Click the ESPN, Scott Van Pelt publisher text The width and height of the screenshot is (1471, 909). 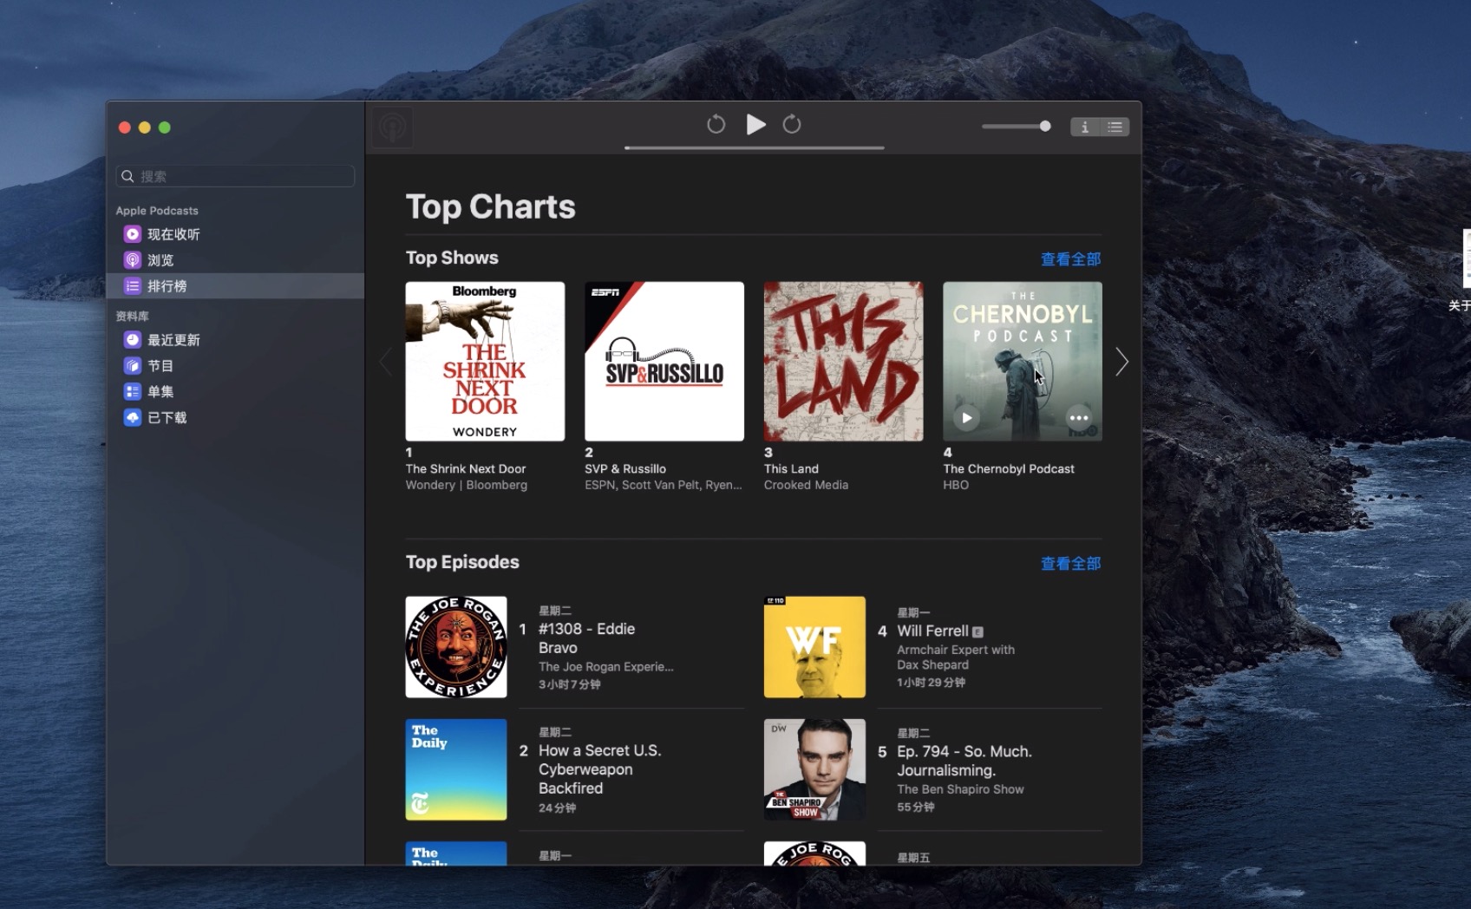tap(664, 485)
